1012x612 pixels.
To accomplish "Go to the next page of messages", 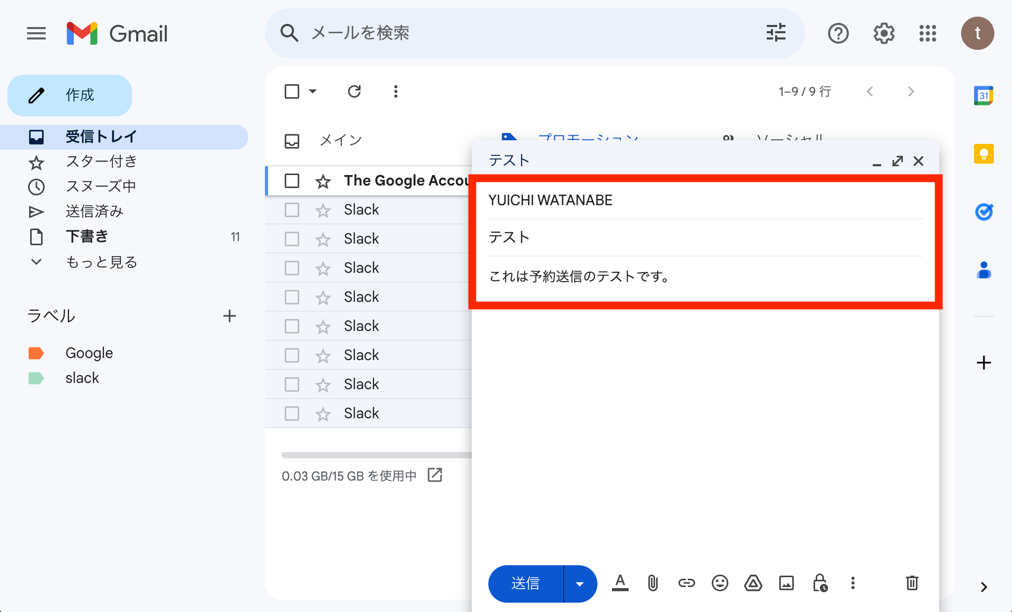I will point(911,91).
